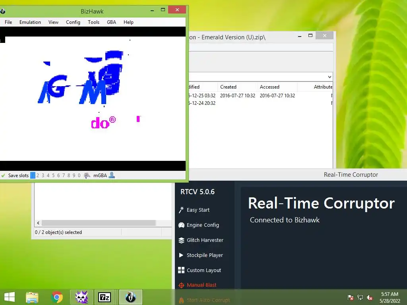This screenshot has width=407, height=305.
Task: Click the controller icon in BizHawk status bar
Action: [x=87, y=176]
